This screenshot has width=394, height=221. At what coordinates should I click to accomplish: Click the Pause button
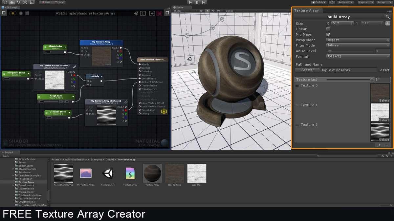click(x=197, y=2)
